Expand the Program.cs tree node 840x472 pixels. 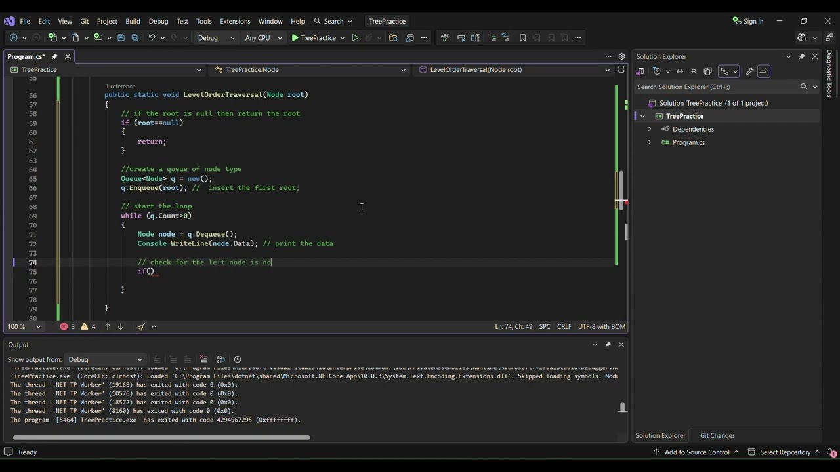[x=650, y=142]
